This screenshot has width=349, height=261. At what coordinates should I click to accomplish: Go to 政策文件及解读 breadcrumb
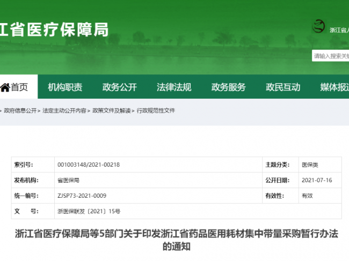(x=112, y=110)
